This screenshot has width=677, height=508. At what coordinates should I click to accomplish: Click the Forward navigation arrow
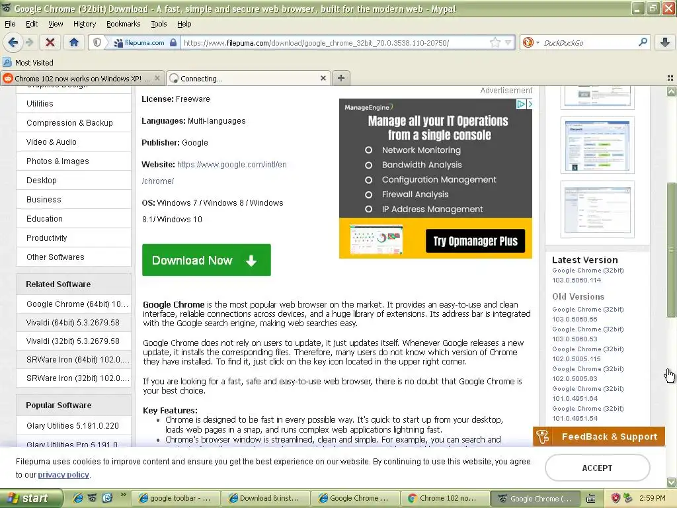(x=29, y=42)
